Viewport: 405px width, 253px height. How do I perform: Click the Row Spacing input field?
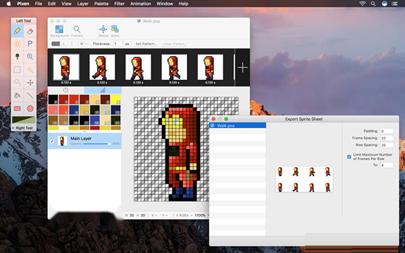387,145
